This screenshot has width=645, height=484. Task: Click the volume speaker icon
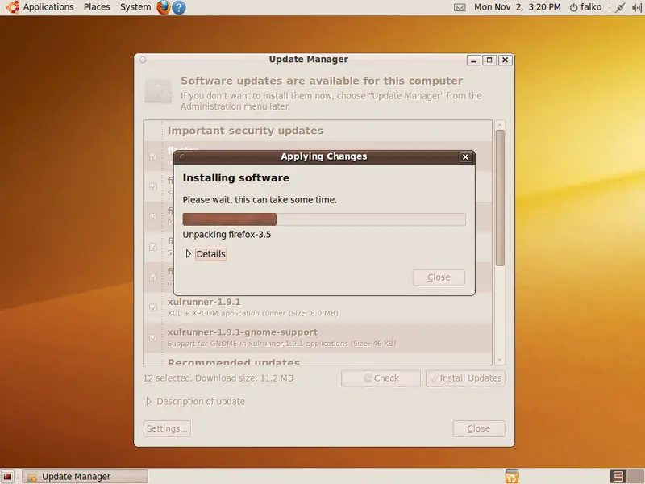click(636, 7)
